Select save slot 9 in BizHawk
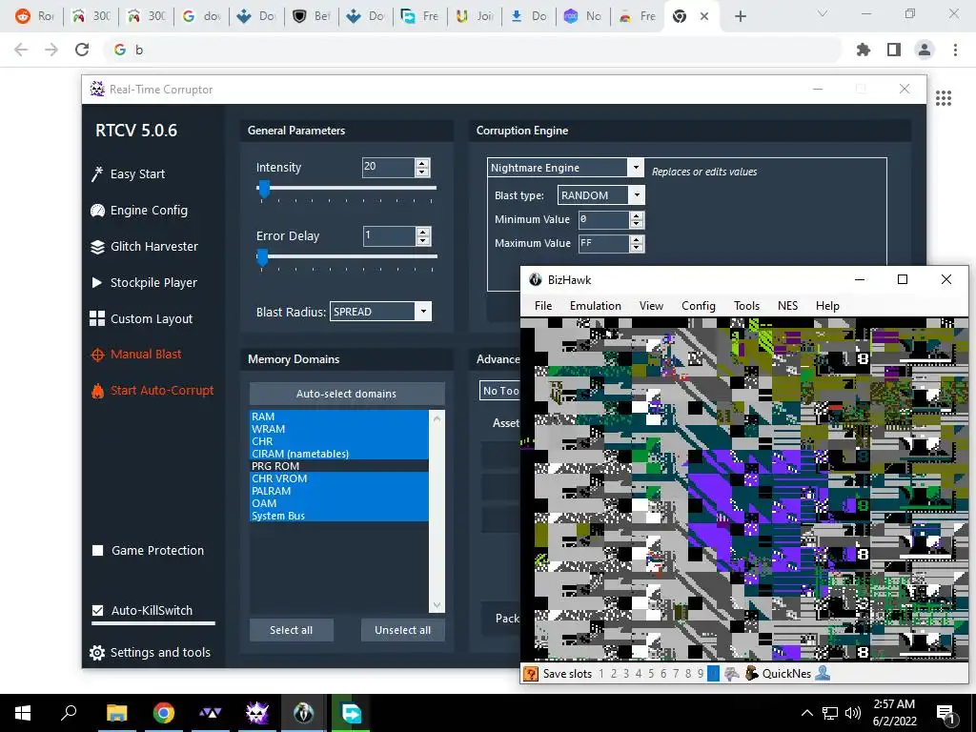 [x=701, y=674]
